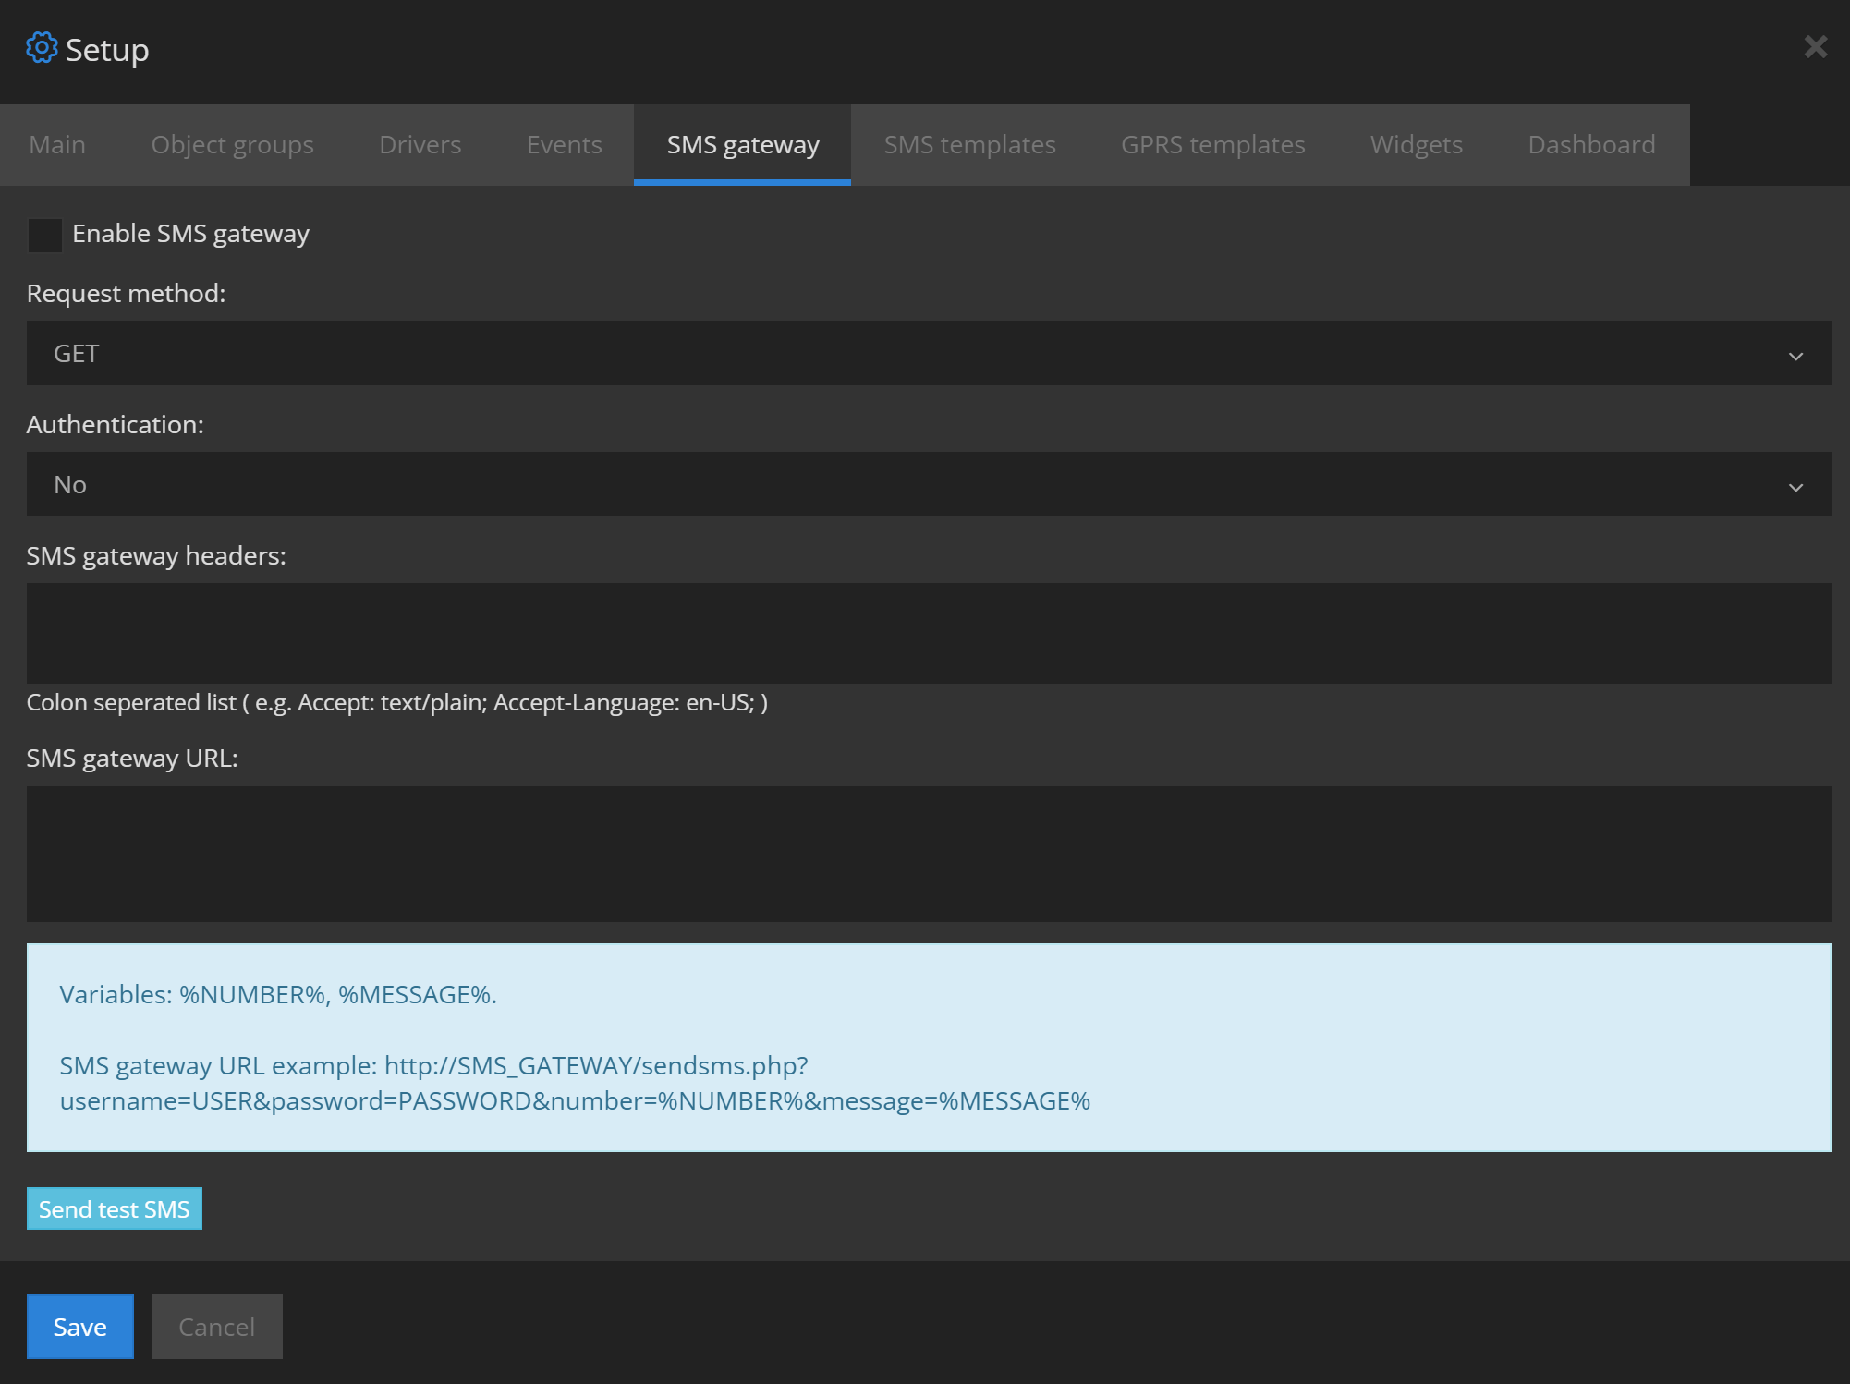Open the Widgets tab

coord(1416,145)
